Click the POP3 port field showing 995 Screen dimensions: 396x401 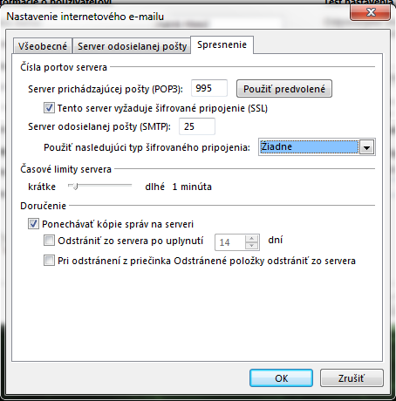pyautogui.click(x=209, y=88)
